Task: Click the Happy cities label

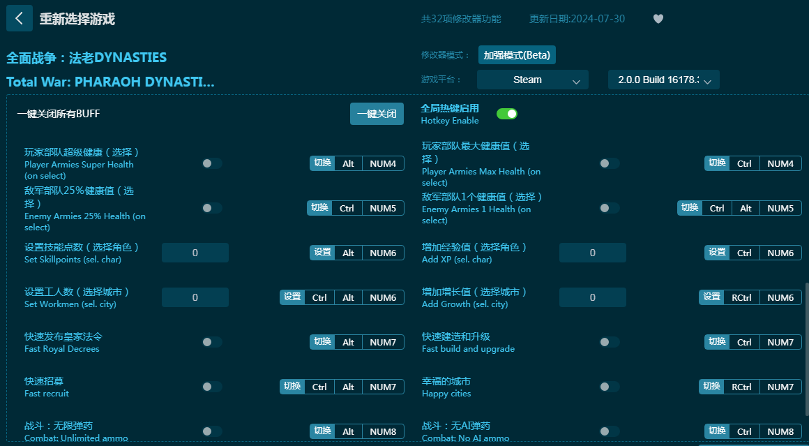Action: pos(446,394)
